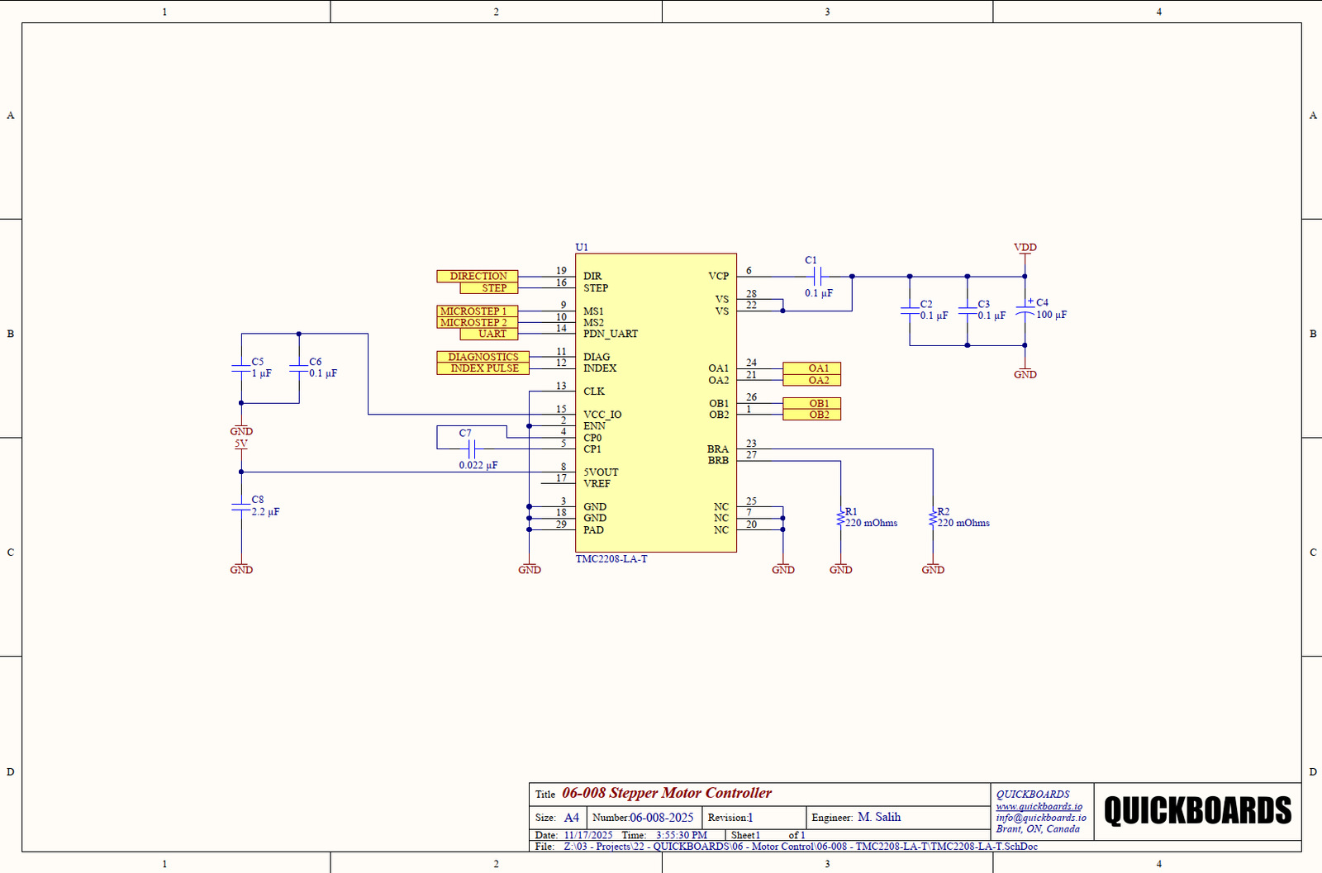Open the www.quickboards.io link
Viewport: 1322px width, 873px height.
pos(1039,806)
